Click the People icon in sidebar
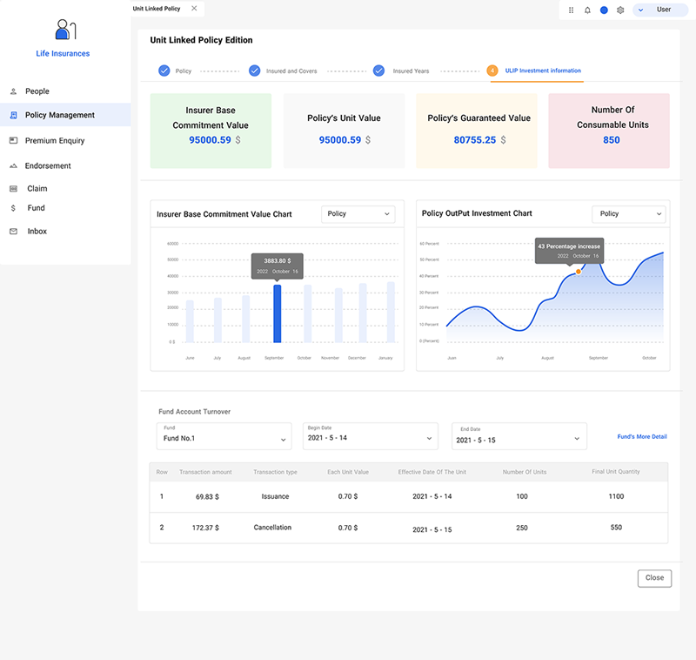 13,91
